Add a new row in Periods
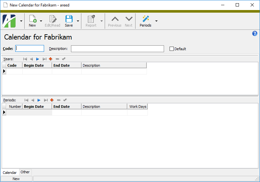 pos(52,100)
